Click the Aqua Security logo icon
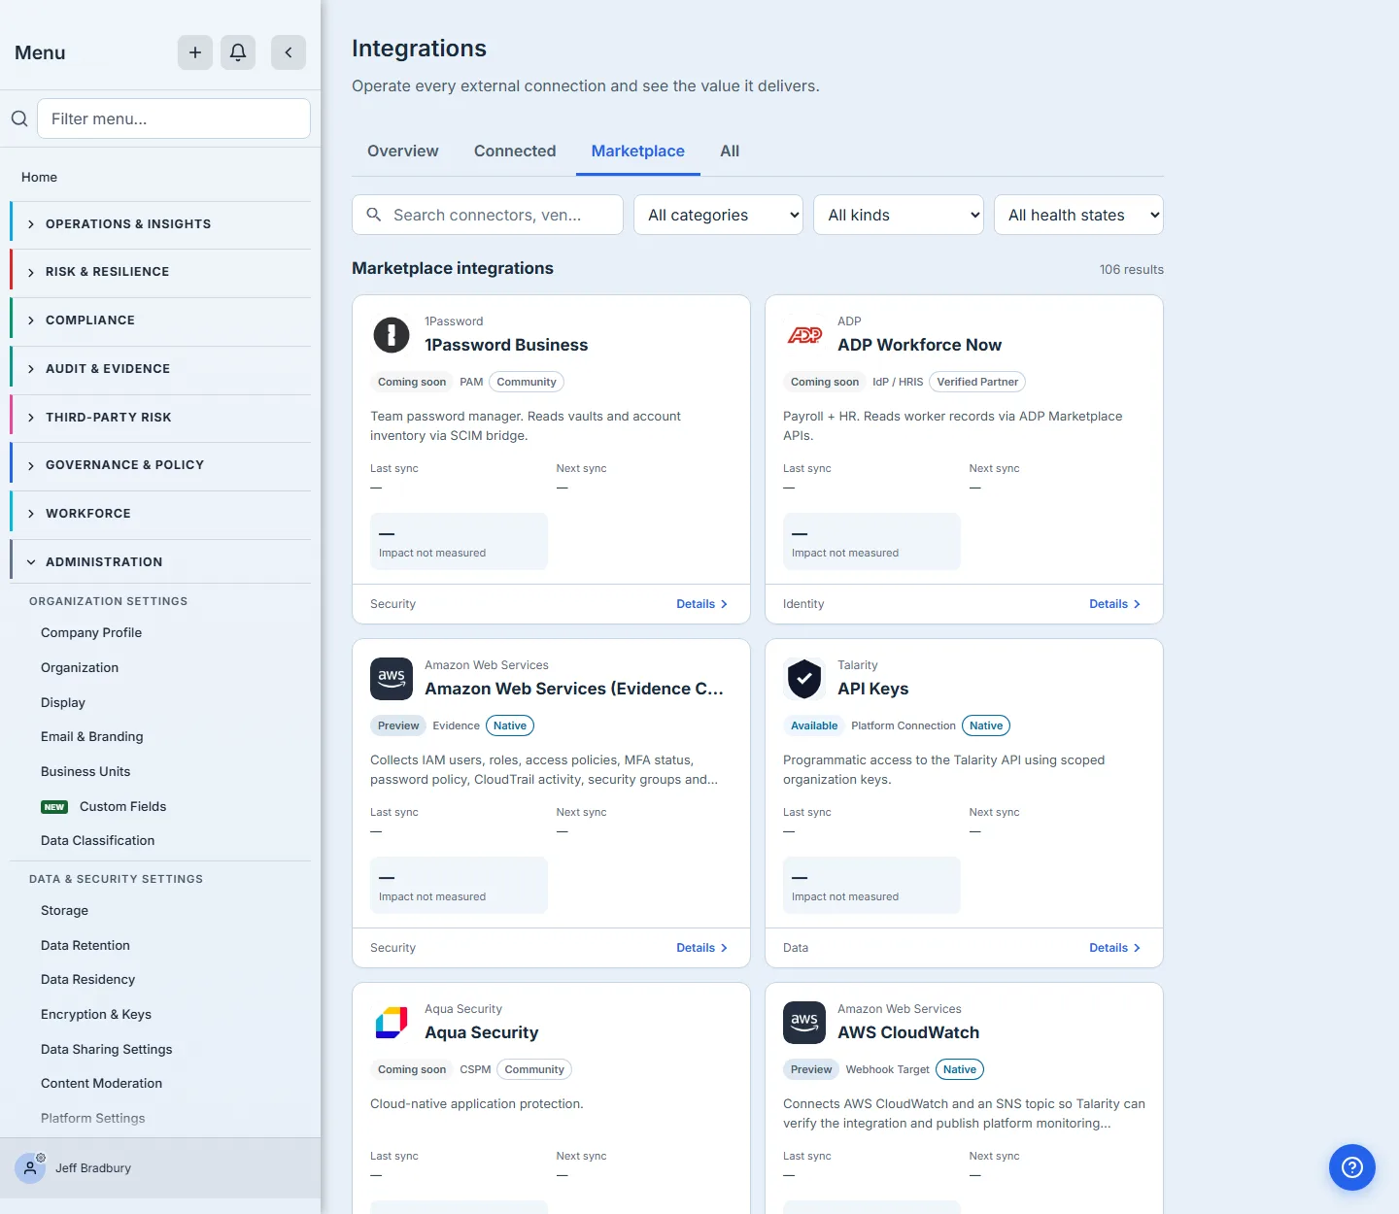This screenshot has width=1399, height=1214. point(392,1023)
